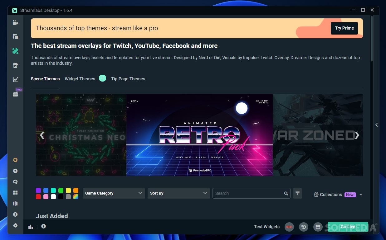The image size is (386, 240).
Task: Open the Editor studio camera icon
Action: click(x=15, y=22)
